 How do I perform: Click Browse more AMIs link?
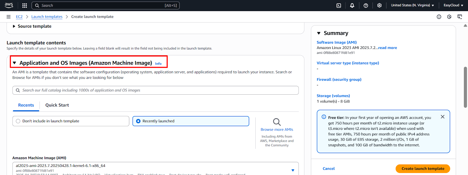click(x=277, y=130)
